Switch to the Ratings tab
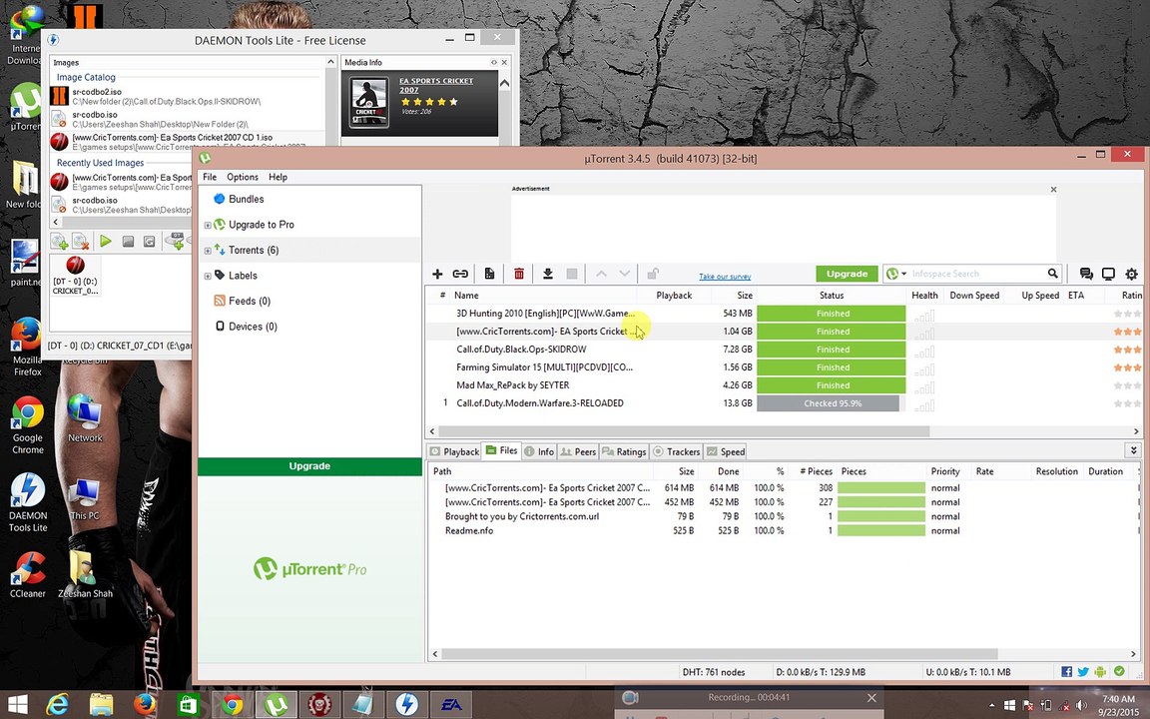 pos(624,452)
